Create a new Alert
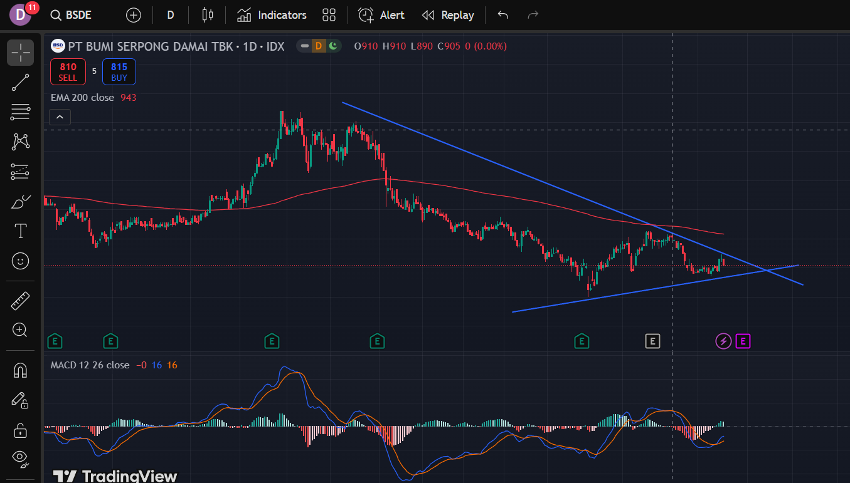 [x=381, y=15]
